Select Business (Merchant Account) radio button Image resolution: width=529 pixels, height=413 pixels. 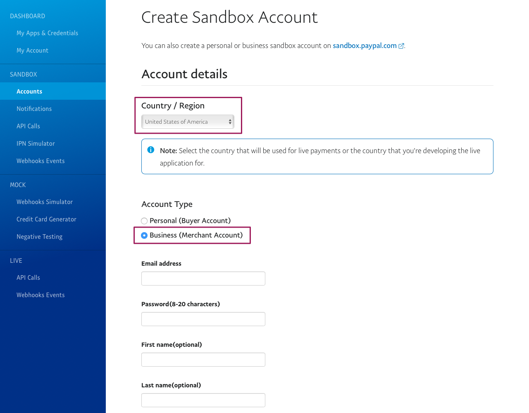pyautogui.click(x=144, y=235)
